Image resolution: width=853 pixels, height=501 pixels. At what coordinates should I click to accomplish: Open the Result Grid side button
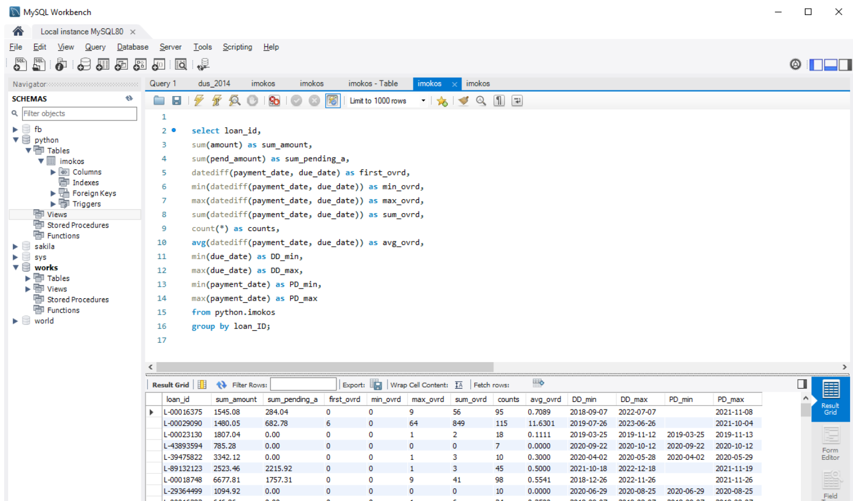[830, 398]
